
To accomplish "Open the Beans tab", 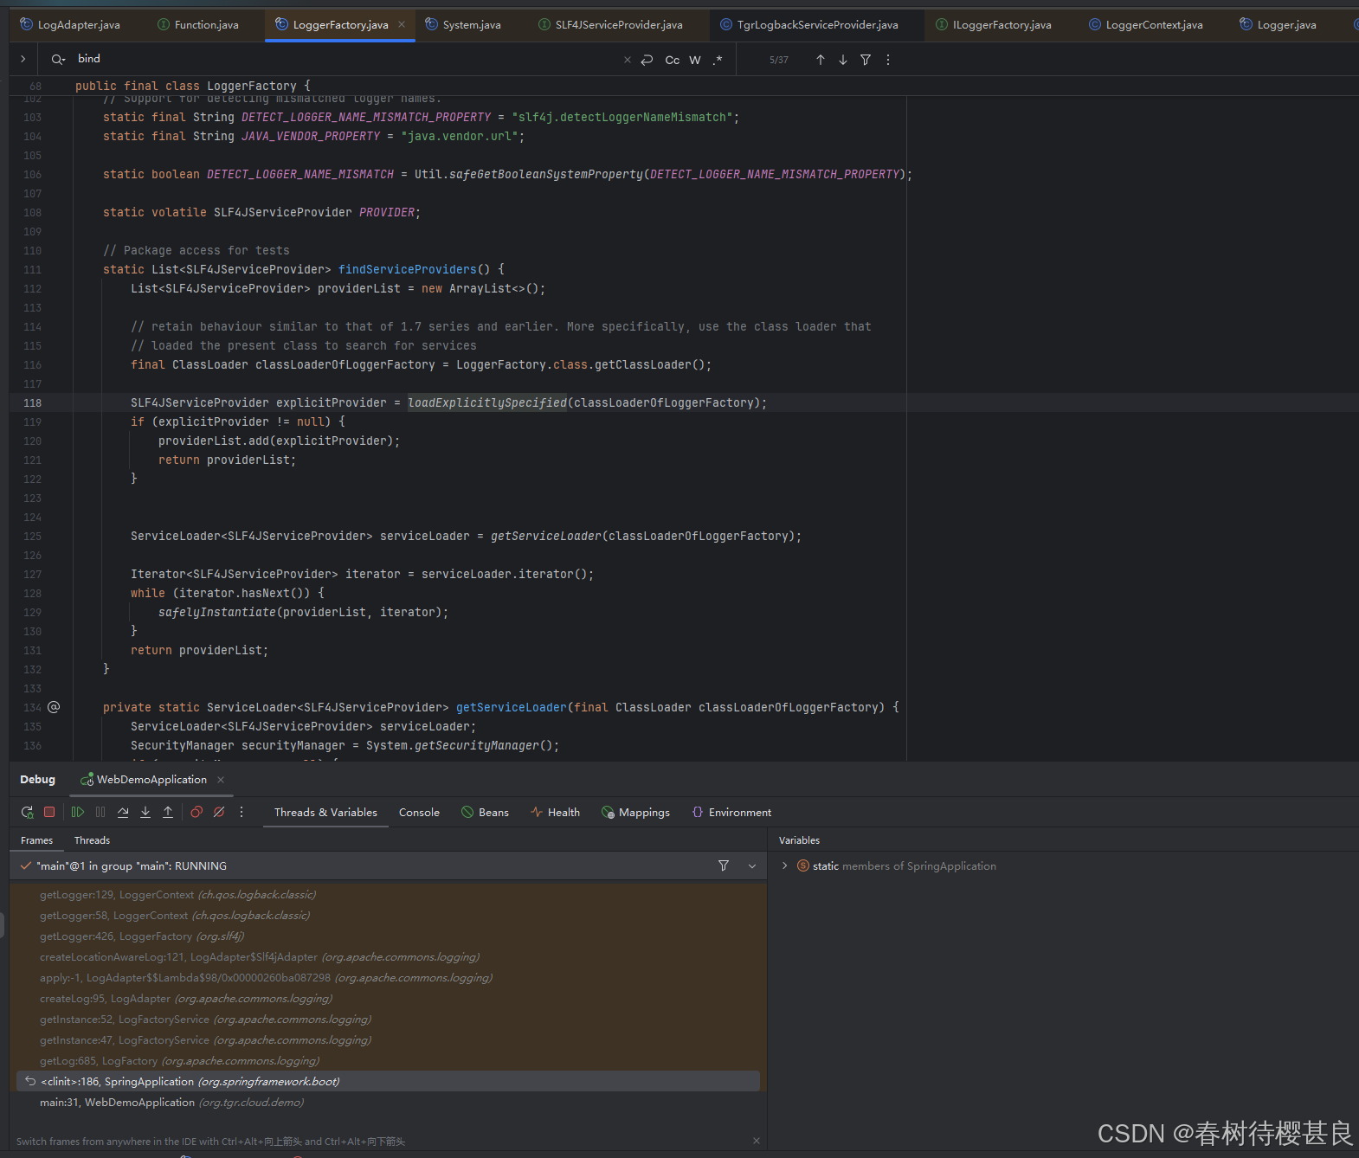I will (485, 813).
